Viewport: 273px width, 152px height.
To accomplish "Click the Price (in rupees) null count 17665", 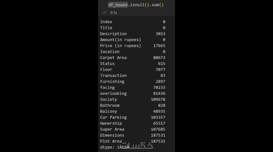I will point(159,46).
